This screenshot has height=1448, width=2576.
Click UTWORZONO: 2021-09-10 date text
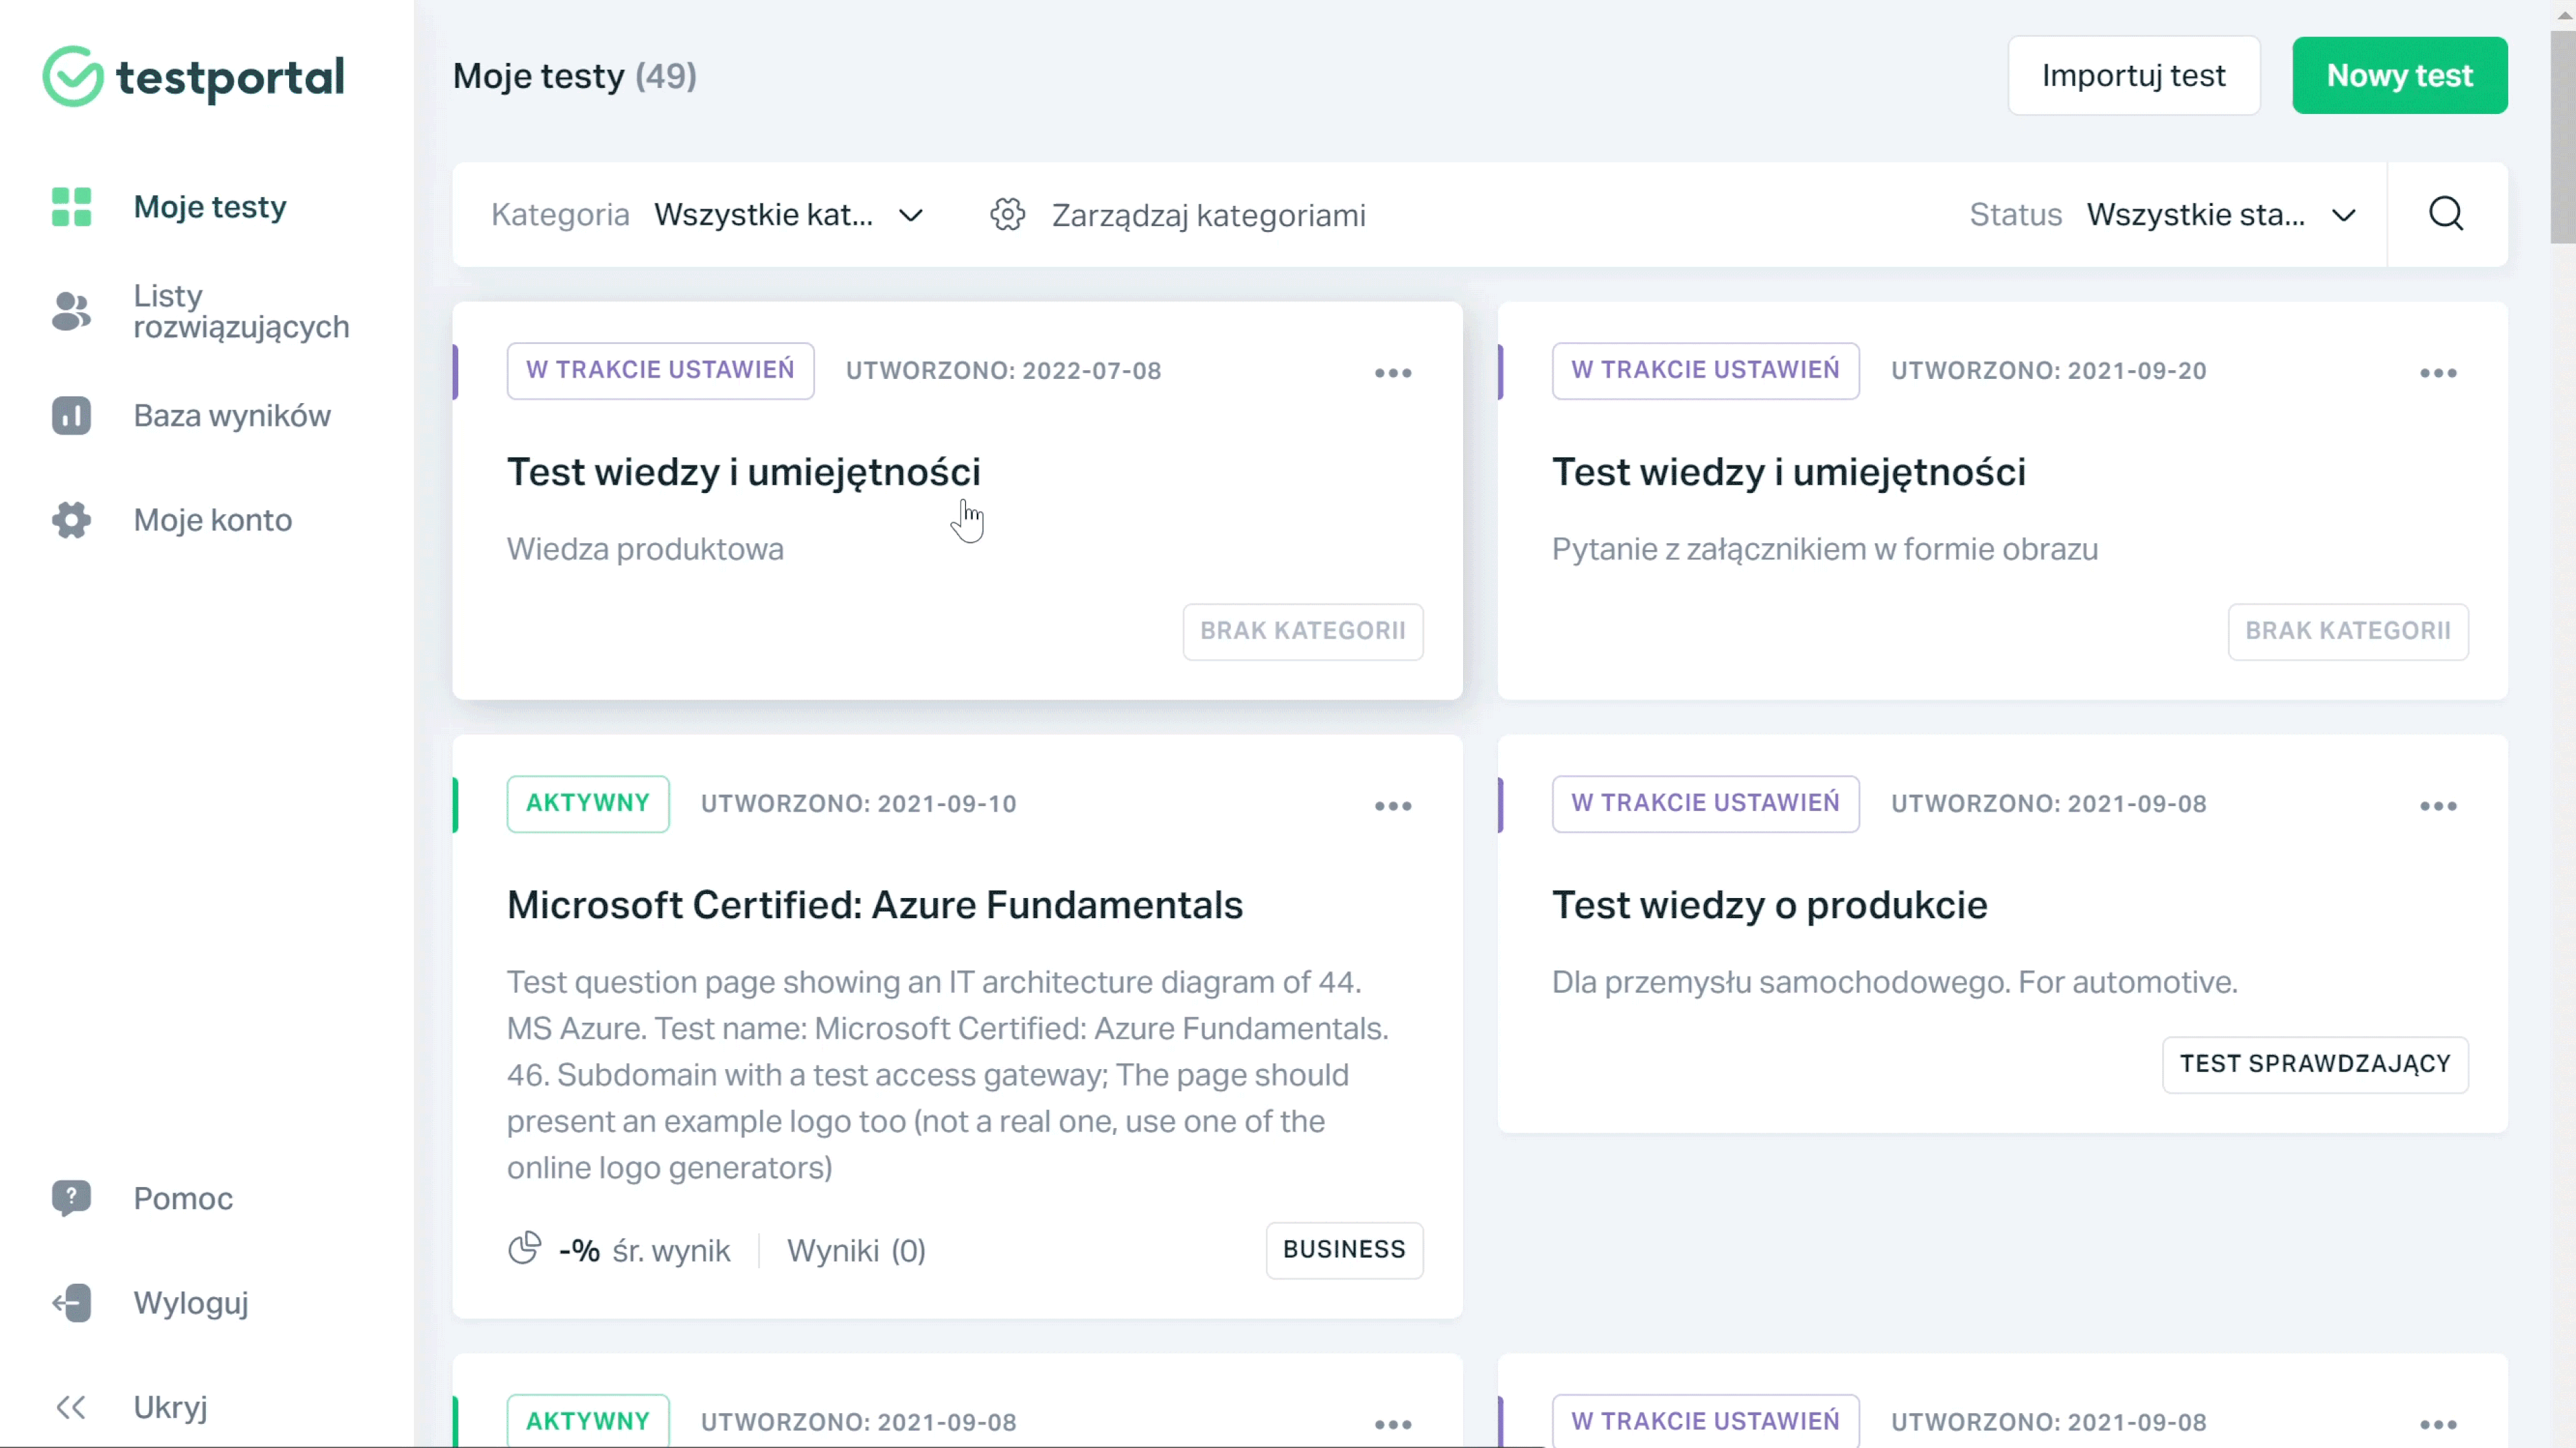tap(858, 803)
